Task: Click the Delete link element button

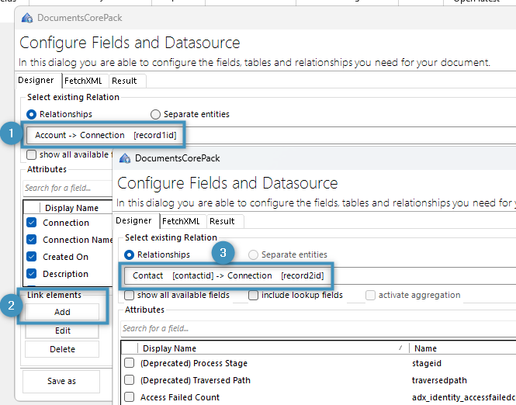Action: (62, 349)
